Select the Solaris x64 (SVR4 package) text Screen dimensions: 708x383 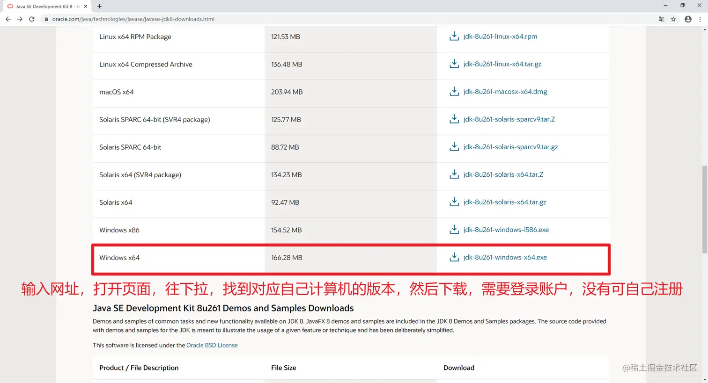coord(140,175)
